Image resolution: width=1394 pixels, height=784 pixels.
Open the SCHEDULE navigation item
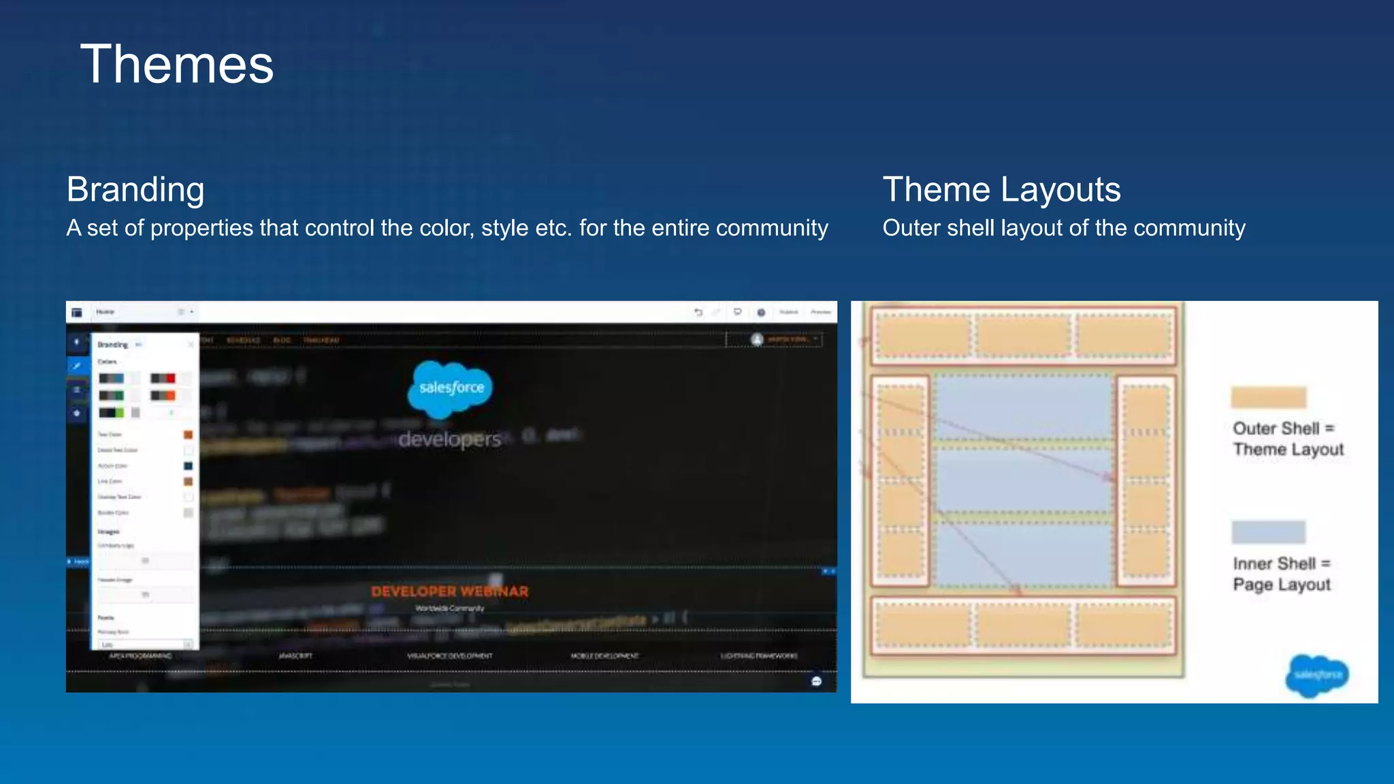point(244,340)
